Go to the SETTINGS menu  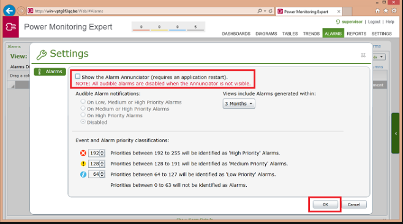pyautogui.click(x=382, y=34)
